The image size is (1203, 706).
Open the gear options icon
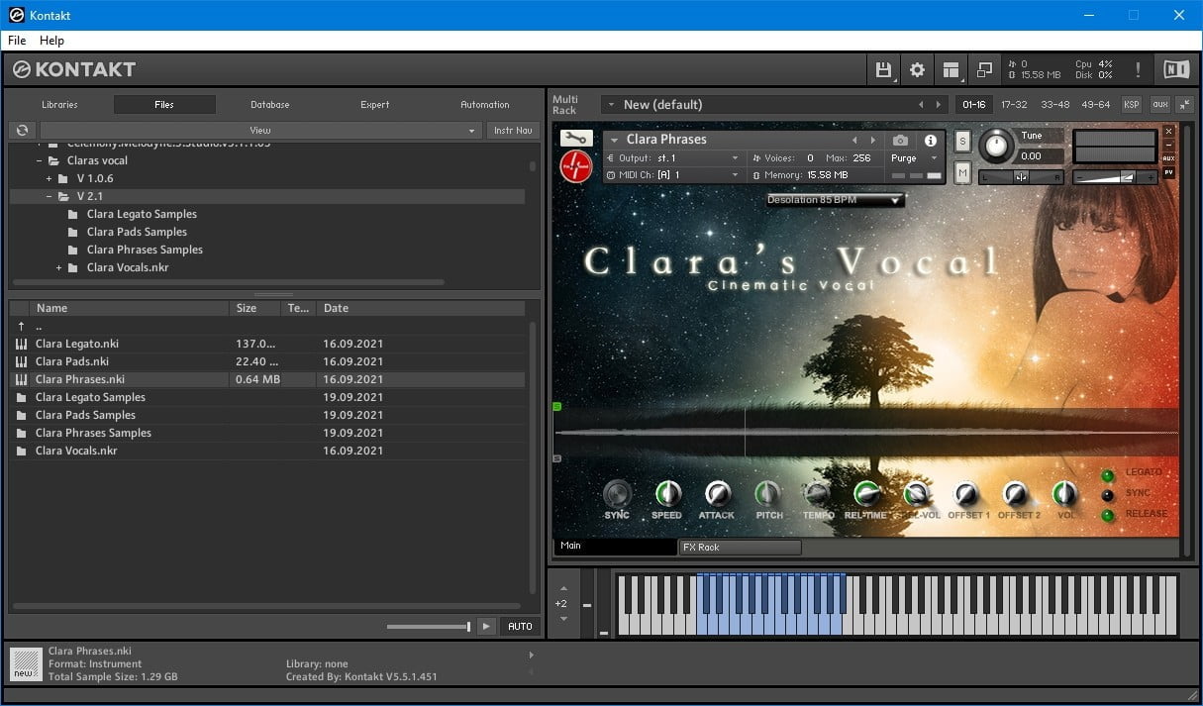tap(917, 69)
